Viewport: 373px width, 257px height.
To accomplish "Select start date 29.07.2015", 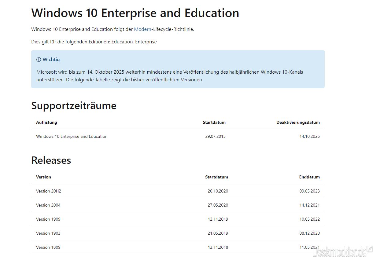I will [215, 136].
